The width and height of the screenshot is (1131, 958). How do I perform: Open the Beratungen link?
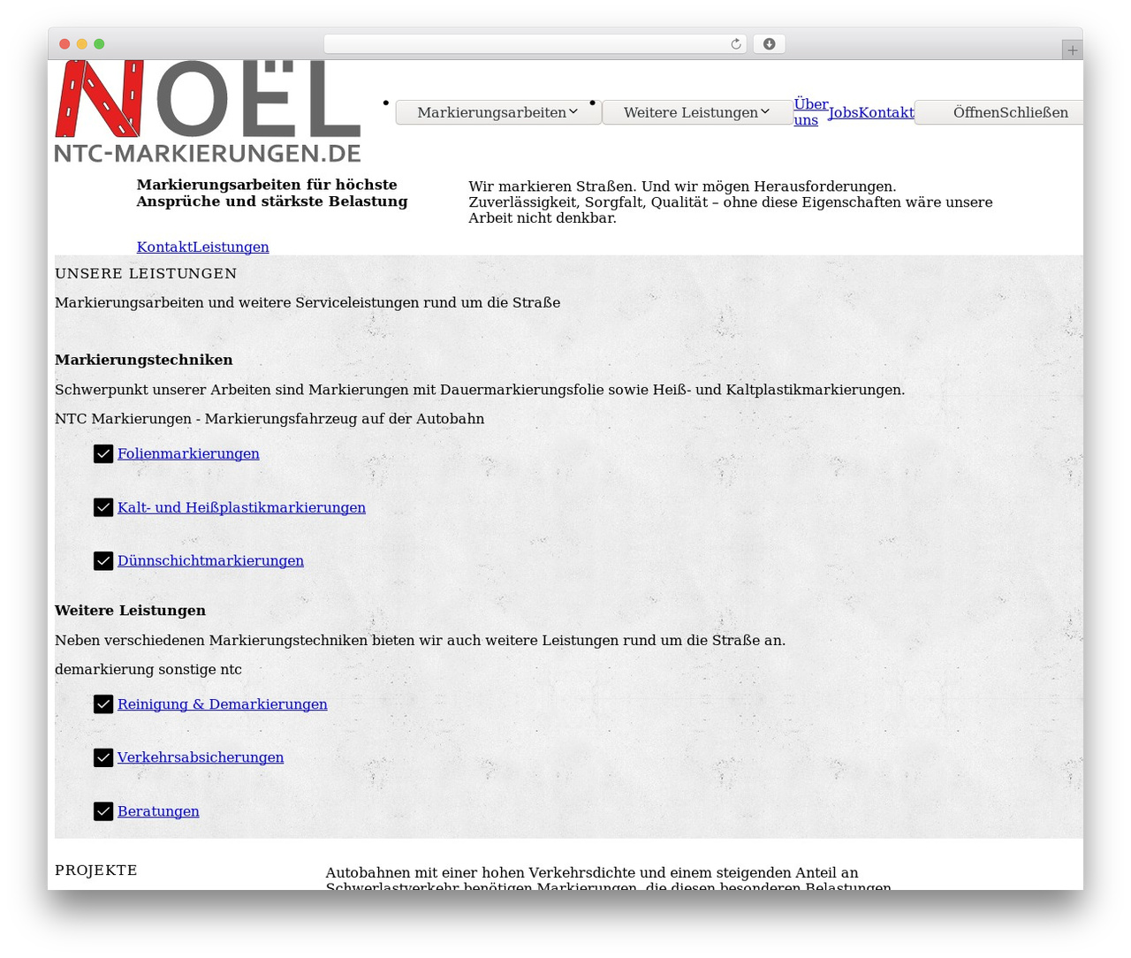click(158, 811)
